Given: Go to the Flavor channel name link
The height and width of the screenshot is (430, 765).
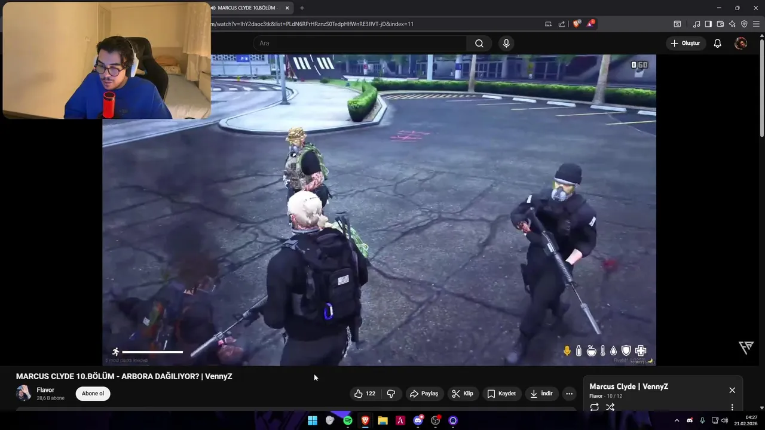Looking at the screenshot, I should click(45, 390).
